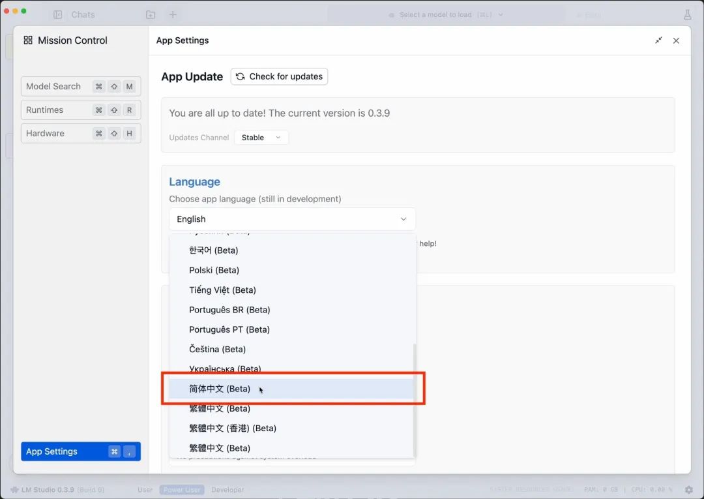The width and height of the screenshot is (704, 499).
Task: Click the collapse arrows icon in App Settings header
Action: (658, 40)
